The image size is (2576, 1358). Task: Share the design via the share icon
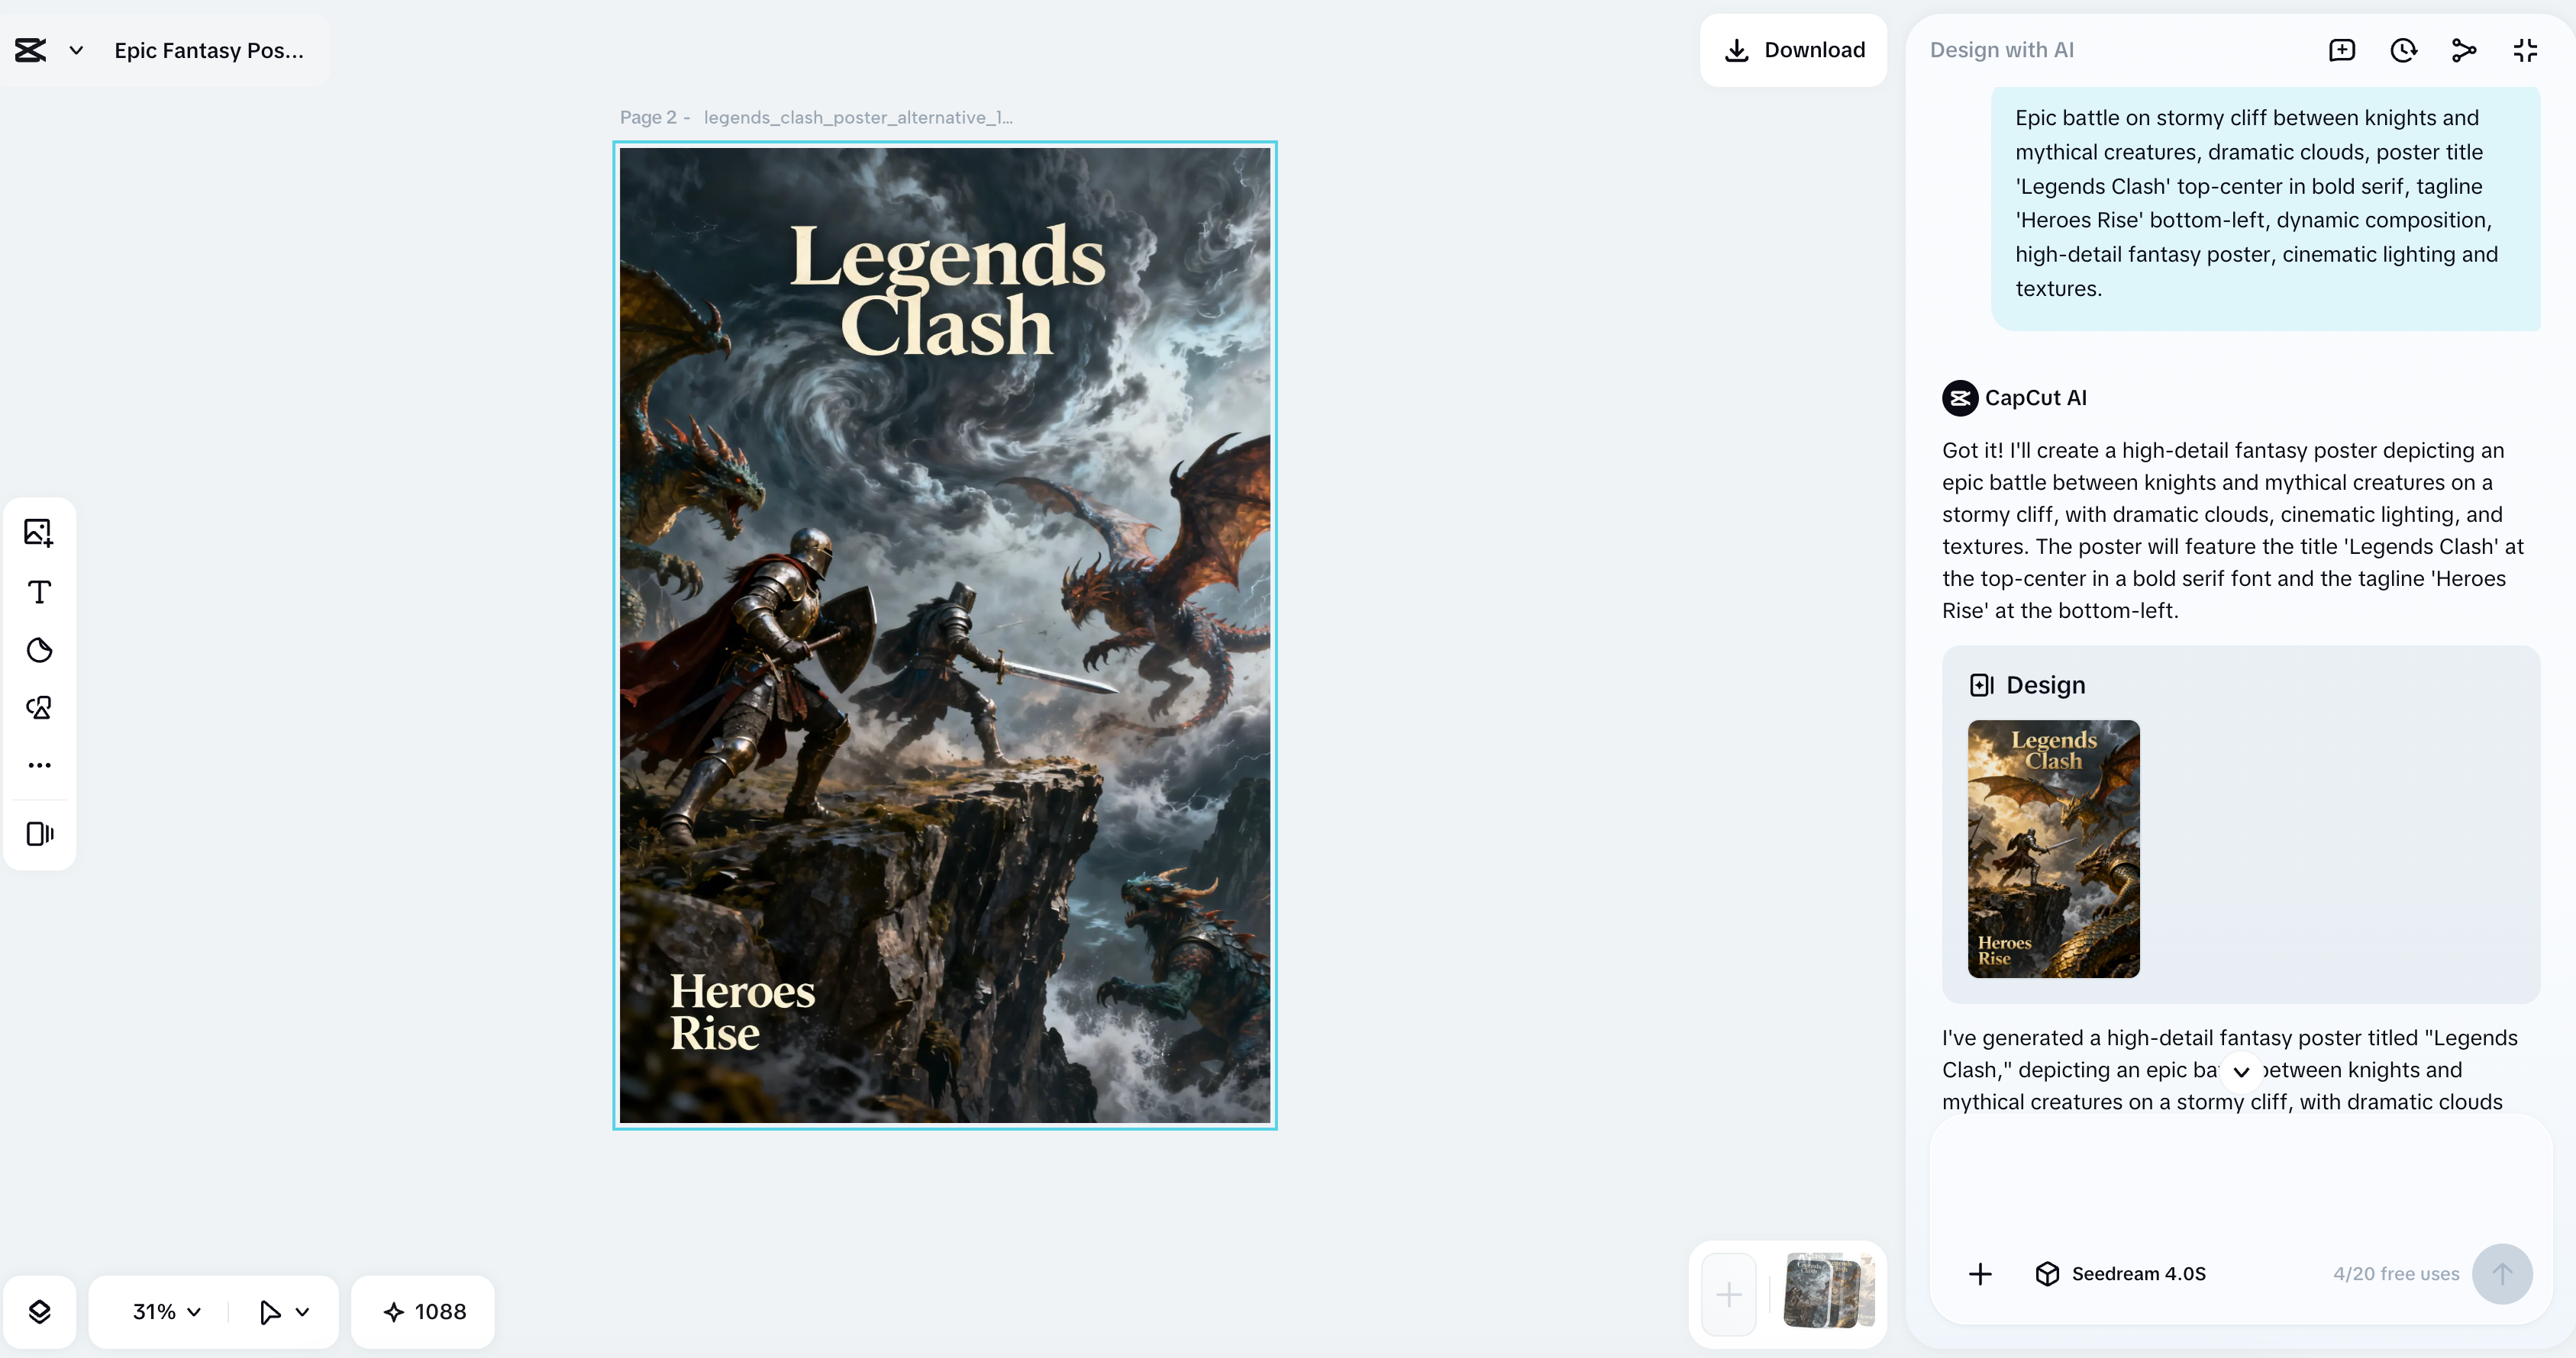pyautogui.click(x=2464, y=49)
